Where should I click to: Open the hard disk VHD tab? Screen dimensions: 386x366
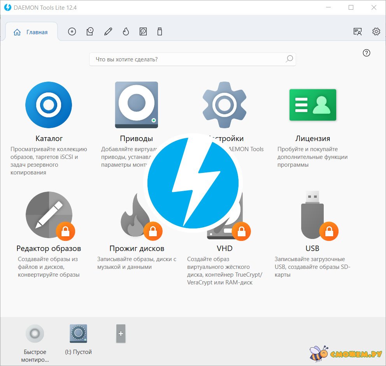(143, 32)
